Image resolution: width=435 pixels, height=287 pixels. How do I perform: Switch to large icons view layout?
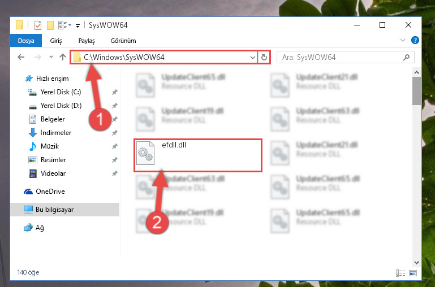tap(413, 273)
